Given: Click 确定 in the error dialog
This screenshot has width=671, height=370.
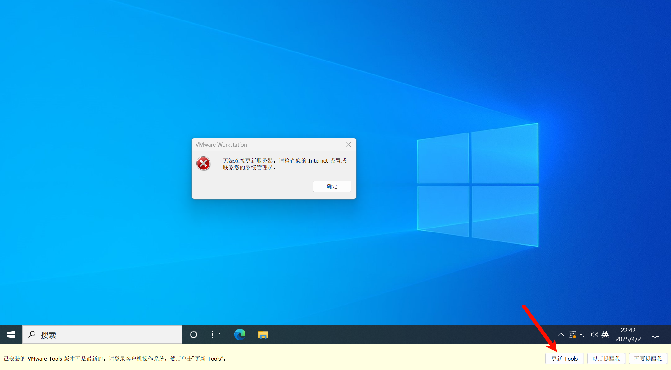Looking at the screenshot, I should click(x=332, y=186).
